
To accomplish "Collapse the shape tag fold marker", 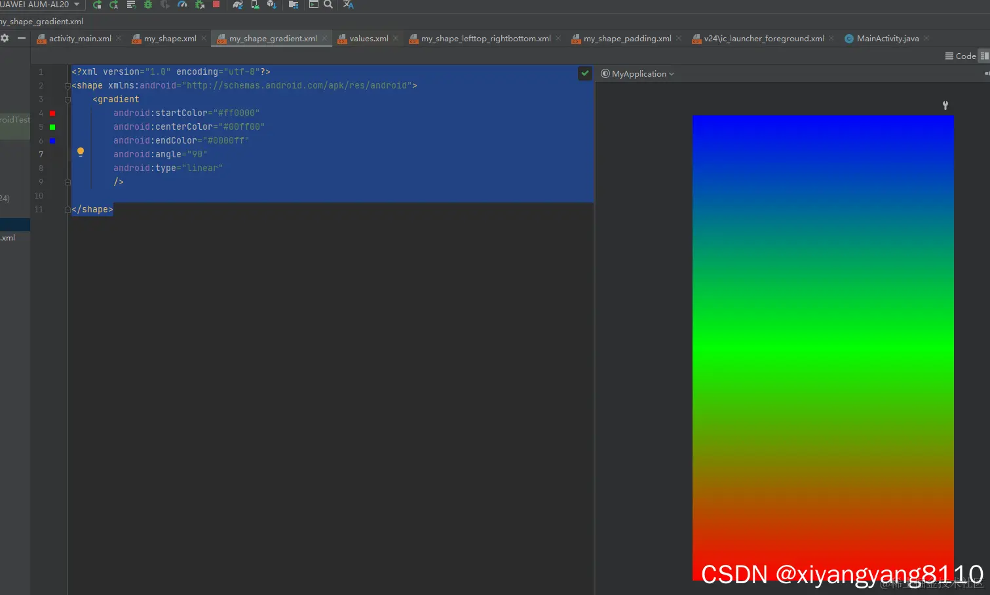I will (67, 86).
